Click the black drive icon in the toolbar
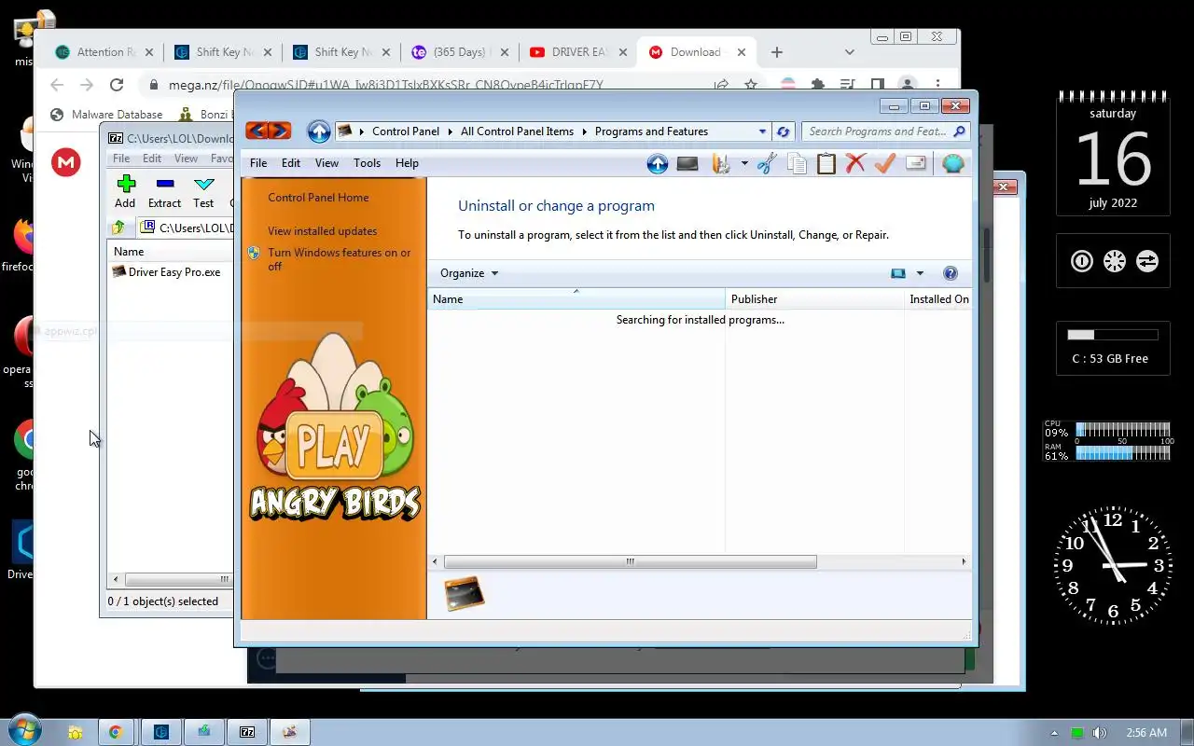The image size is (1194, 746). point(687,164)
